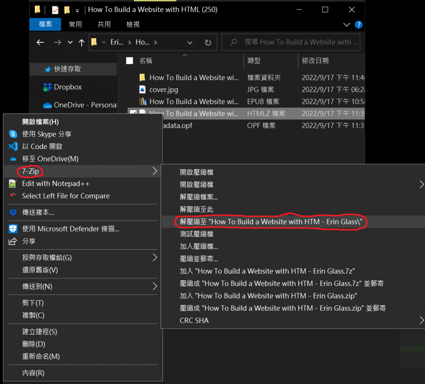The image size is (425, 384).
Task: Choose 刪除(D) in context menu
Action: (83, 344)
